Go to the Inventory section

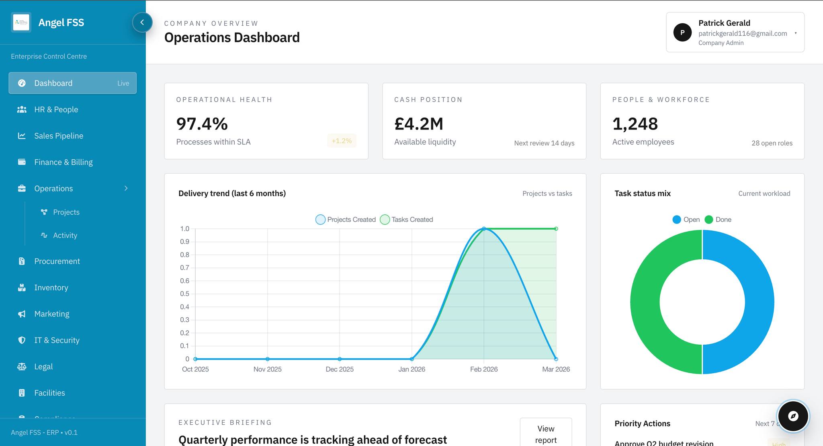point(51,288)
